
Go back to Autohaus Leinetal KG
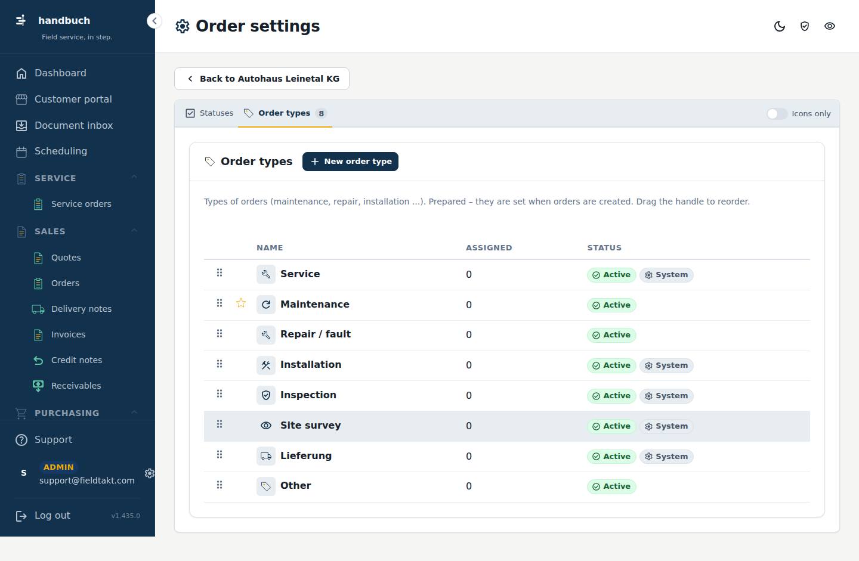pos(262,79)
